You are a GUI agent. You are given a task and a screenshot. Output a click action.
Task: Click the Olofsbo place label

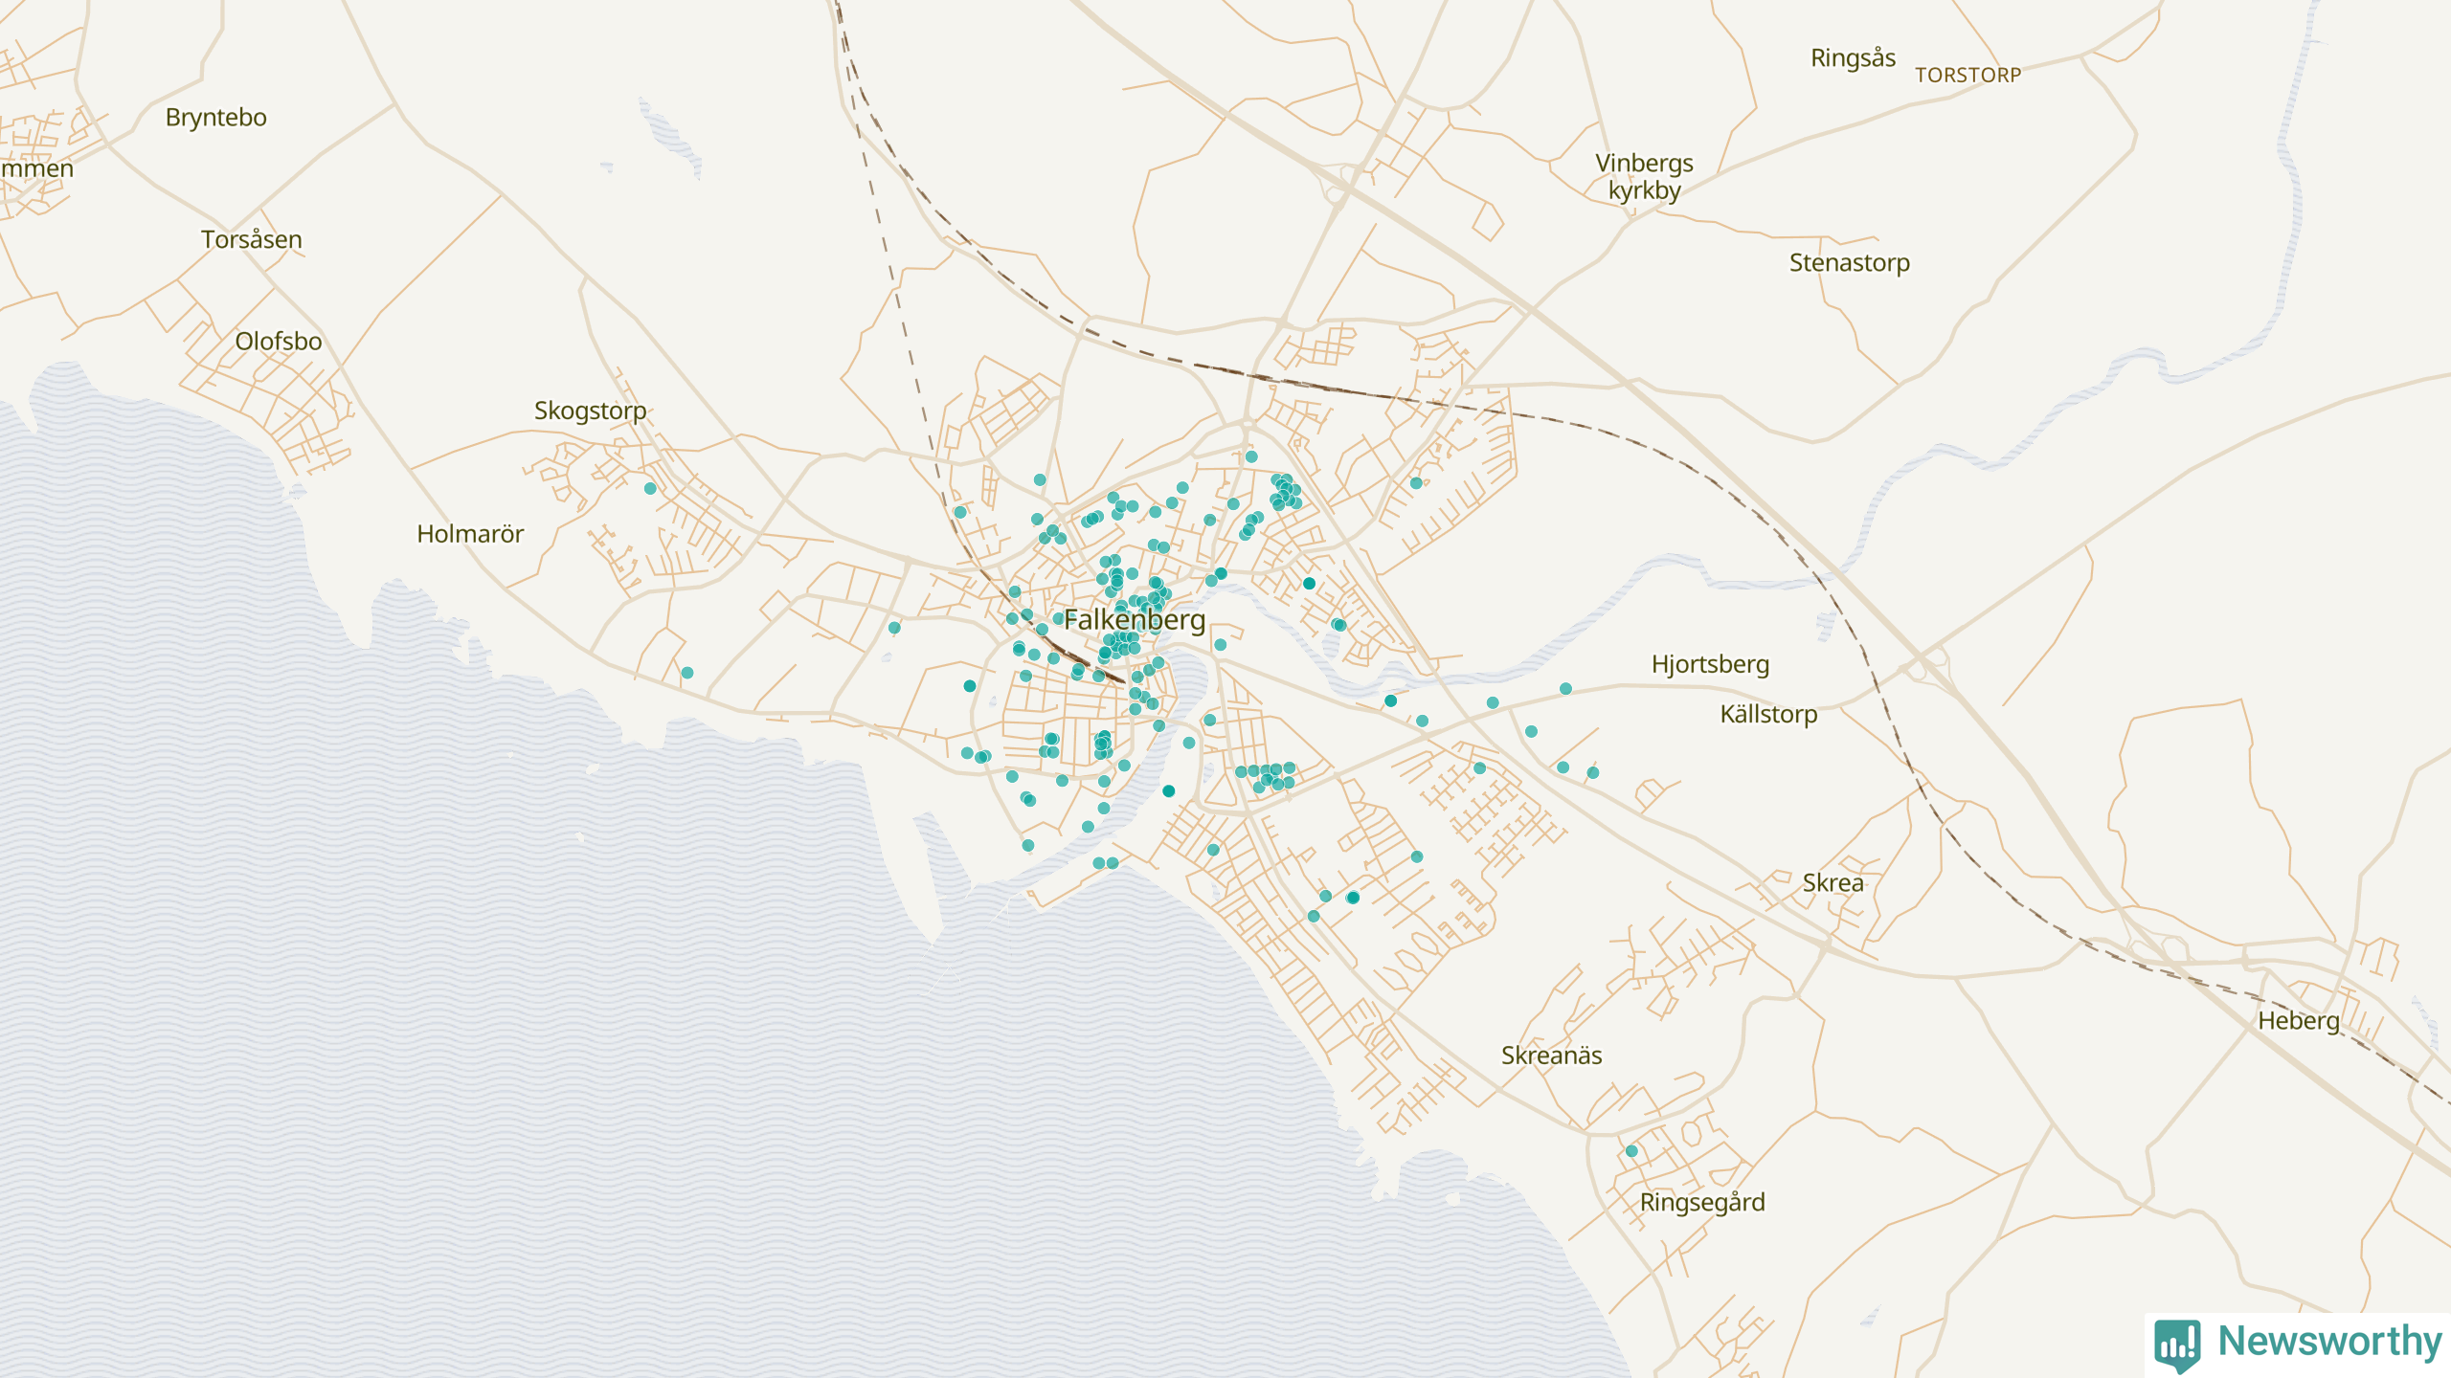coord(278,342)
